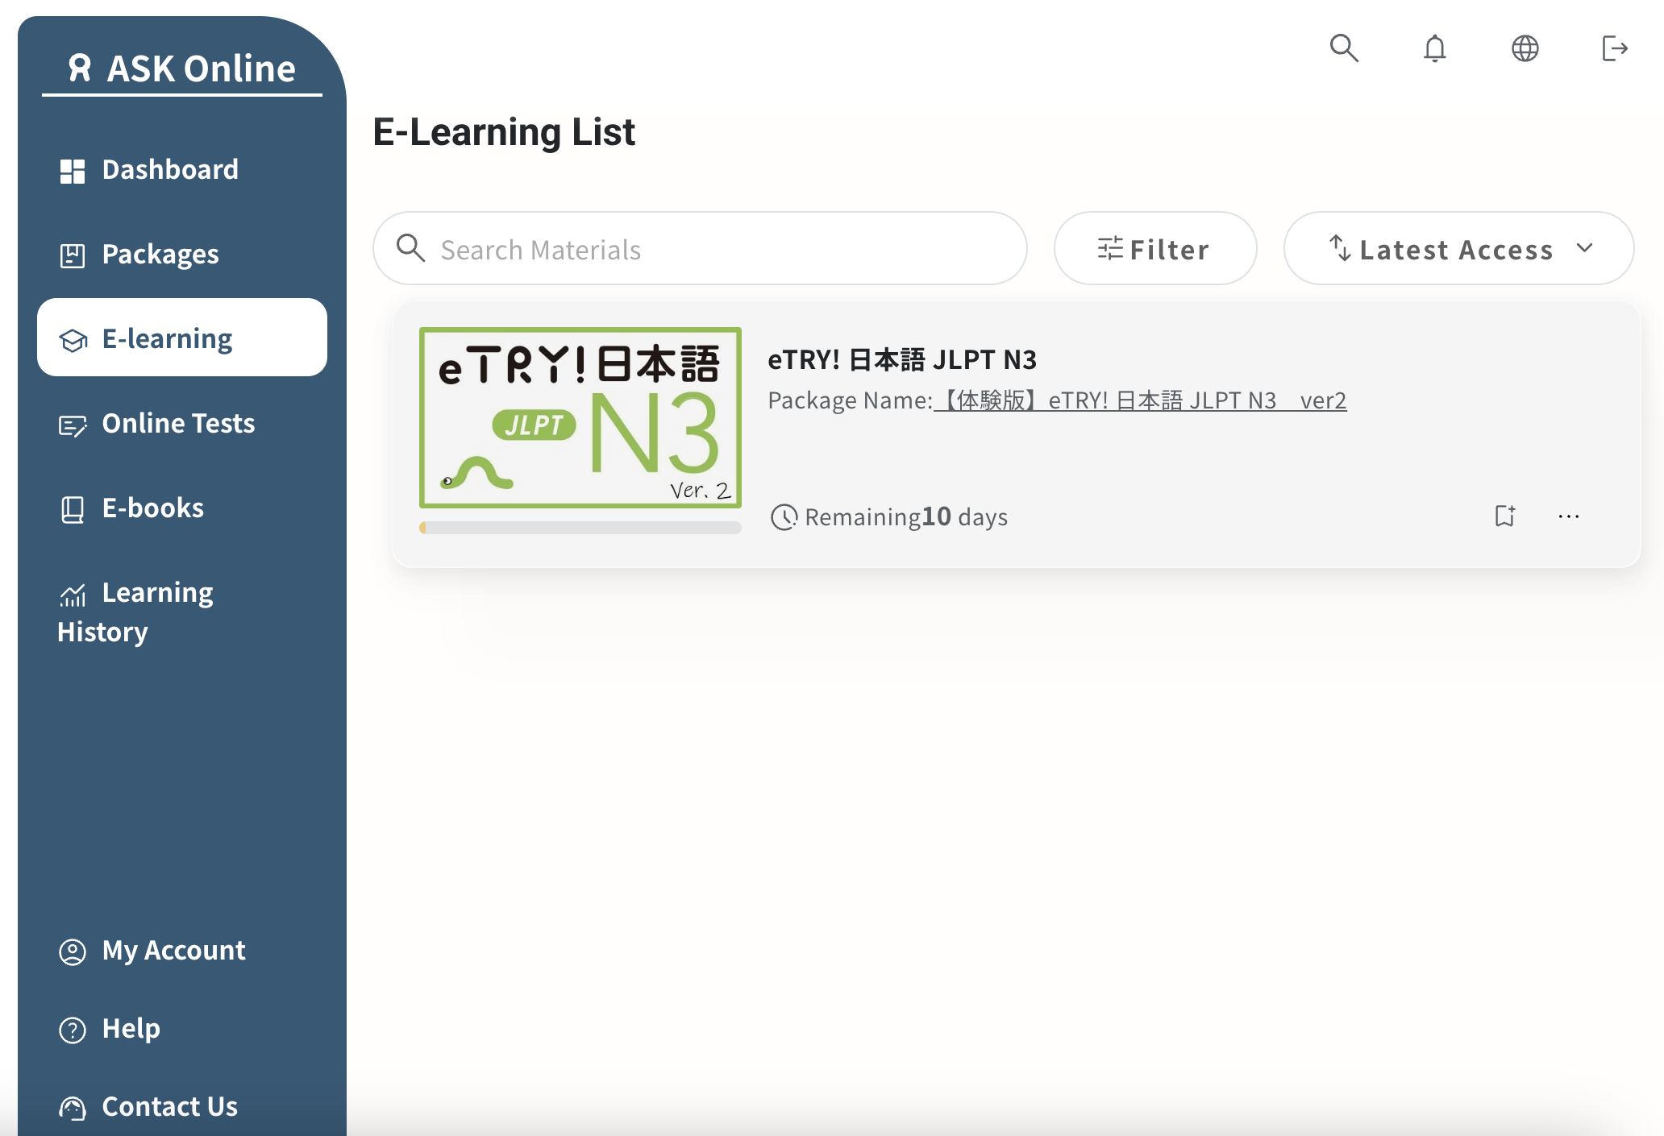Screen dimensions: 1664x1136
Task: Click the top-right search magnifier icon
Action: pyautogui.click(x=1344, y=48)
